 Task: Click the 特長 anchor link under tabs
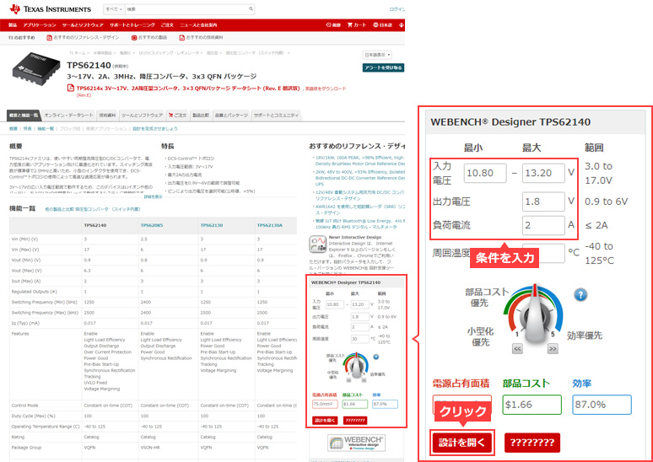(x=28, y=129)
